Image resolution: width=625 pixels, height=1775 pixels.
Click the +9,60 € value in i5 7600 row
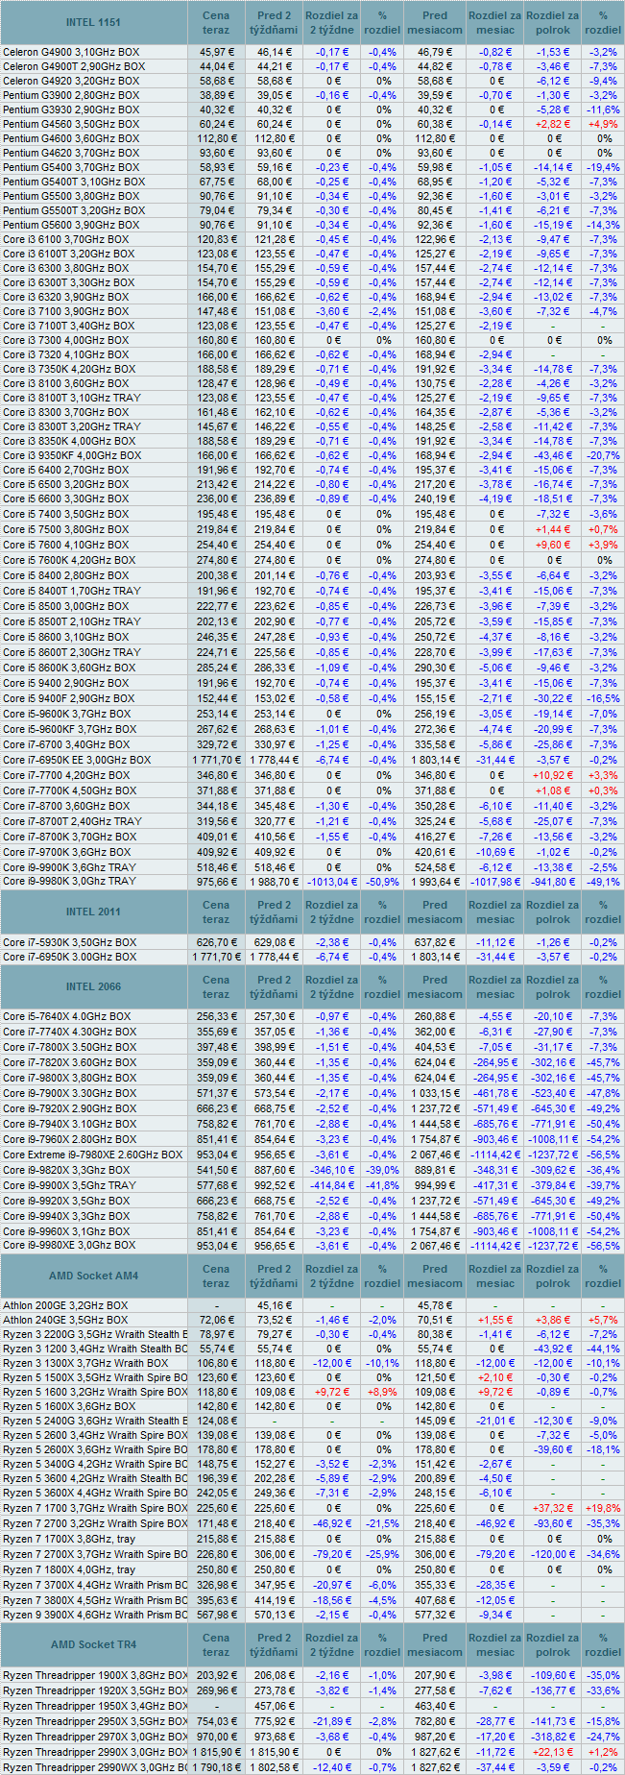[x=553, y=545]
